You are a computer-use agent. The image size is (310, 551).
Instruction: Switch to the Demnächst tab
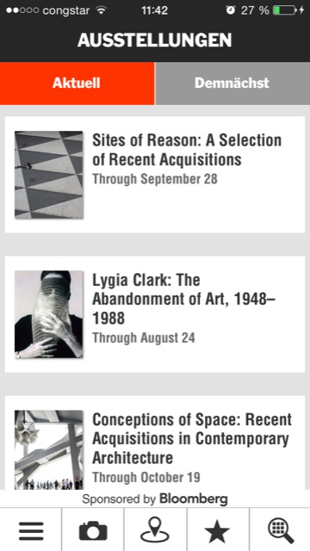(x=232, y=84)
